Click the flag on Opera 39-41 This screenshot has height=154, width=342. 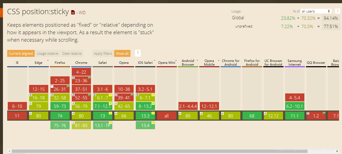(x=132, y=95)
